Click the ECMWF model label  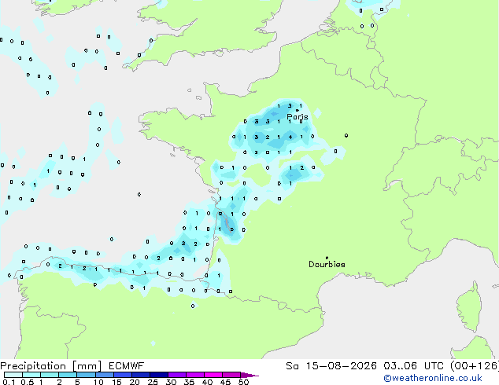pos(126,366)
